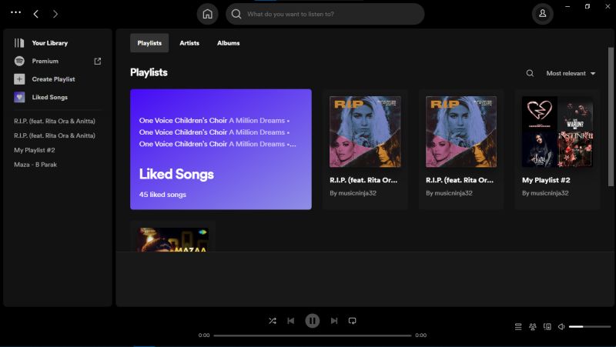Screen dimensions: 616x347
Task: Go forward with the right arrow
Action: [x=55, y=14]
